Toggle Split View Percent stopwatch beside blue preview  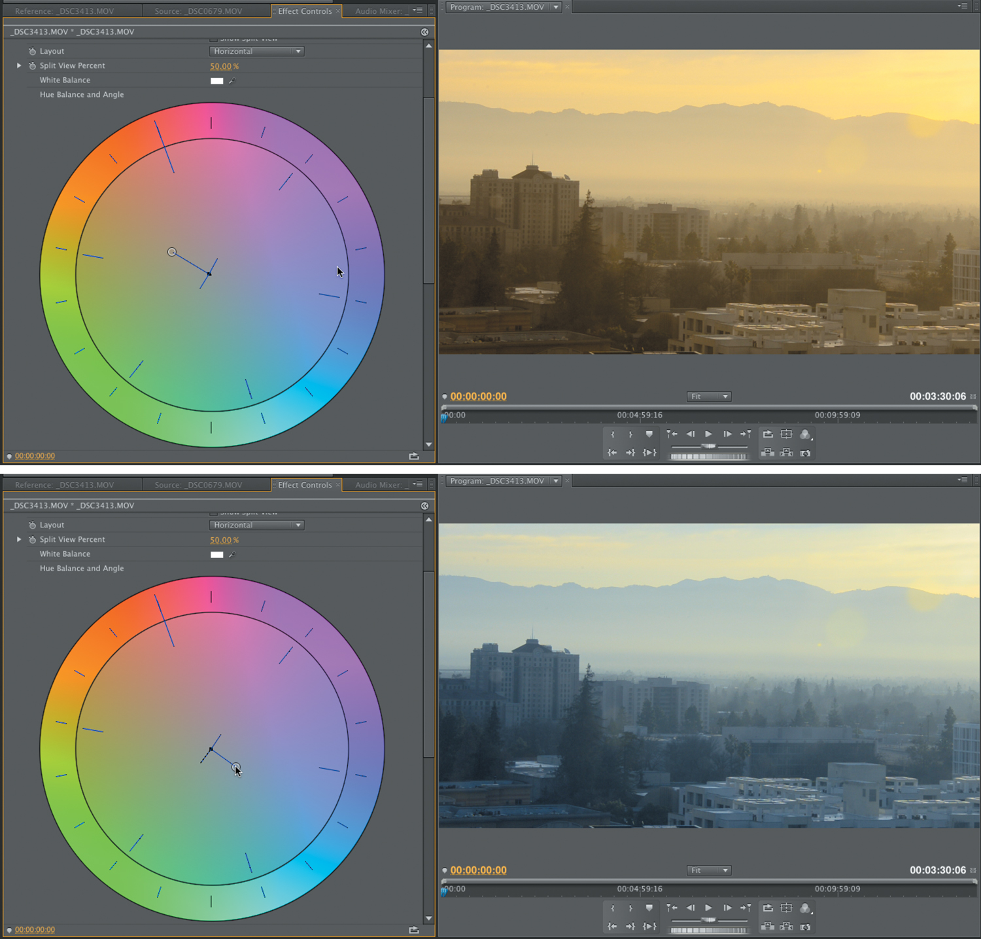pos(32,539)
